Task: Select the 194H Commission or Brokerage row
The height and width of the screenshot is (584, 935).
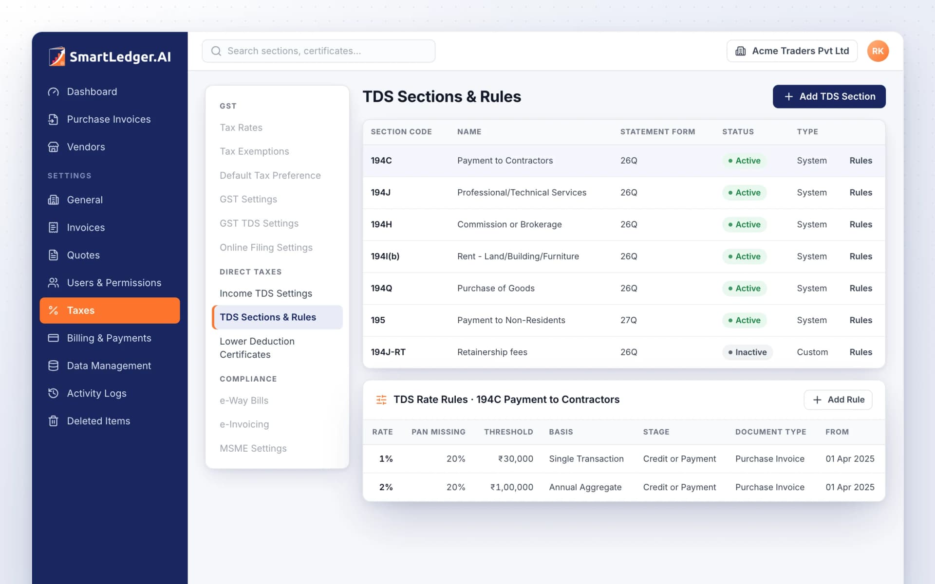Action: [x=624, y=225]
